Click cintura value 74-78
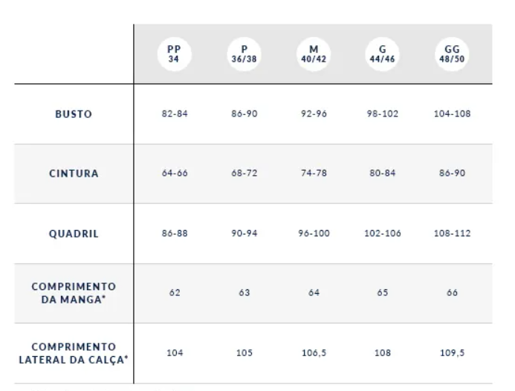515x391 pixels. coord(313,174)
